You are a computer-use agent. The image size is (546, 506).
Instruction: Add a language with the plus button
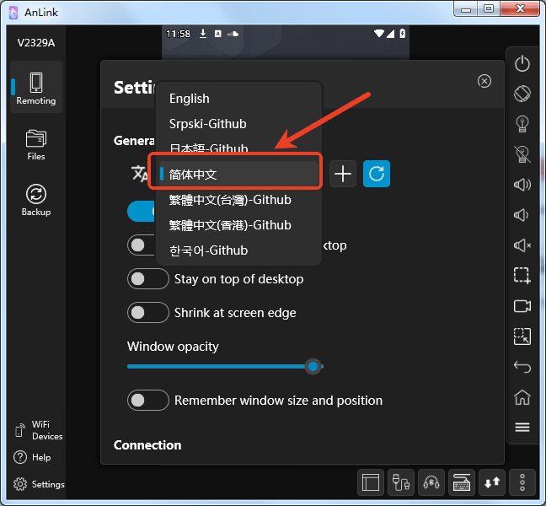pyautogui.click(x=343, y=175)
